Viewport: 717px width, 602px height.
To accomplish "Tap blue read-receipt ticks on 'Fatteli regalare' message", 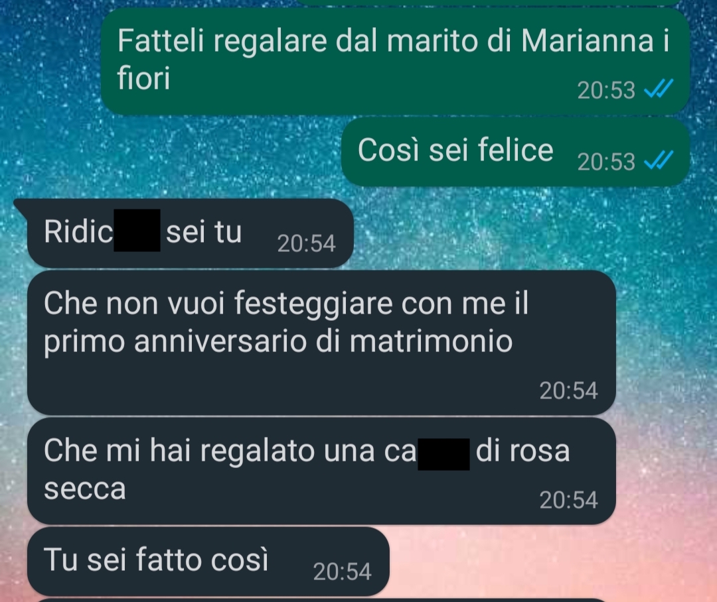I will [x=659, y=89].
